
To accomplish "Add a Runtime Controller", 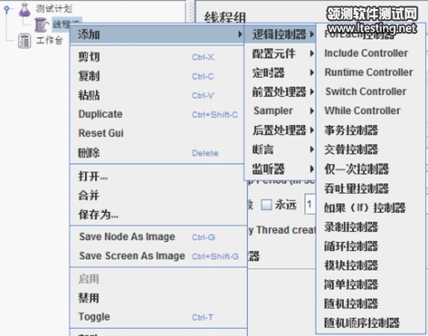I will (370, 72).
